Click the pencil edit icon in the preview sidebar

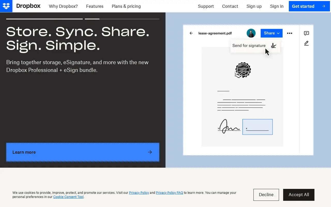[306, 43]
